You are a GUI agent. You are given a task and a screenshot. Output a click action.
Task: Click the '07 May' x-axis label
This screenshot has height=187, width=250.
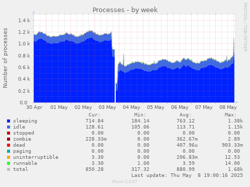pos(204,107)
